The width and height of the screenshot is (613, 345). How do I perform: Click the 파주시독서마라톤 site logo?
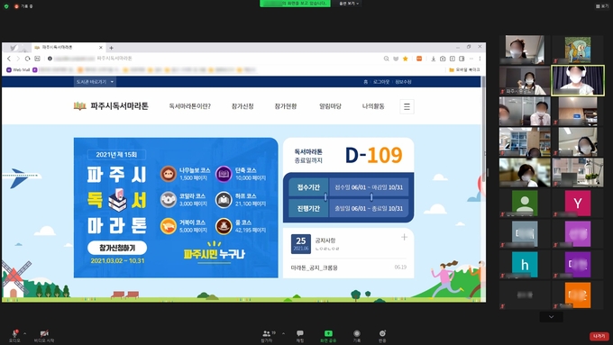pyautogui.click(x=111, y=106)
